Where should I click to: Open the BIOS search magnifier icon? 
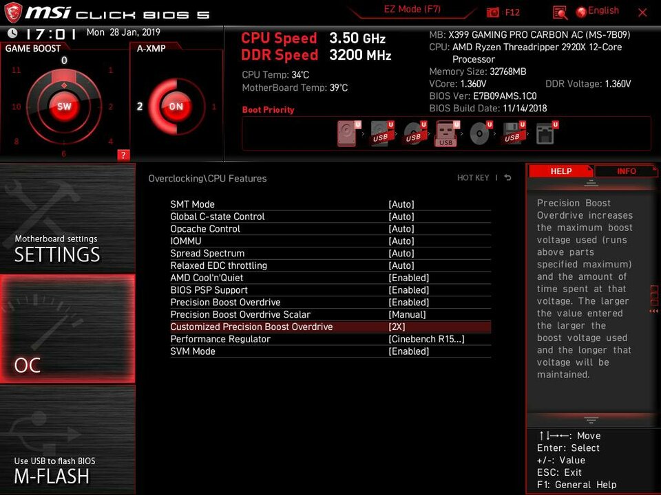[x=560, y=13]
